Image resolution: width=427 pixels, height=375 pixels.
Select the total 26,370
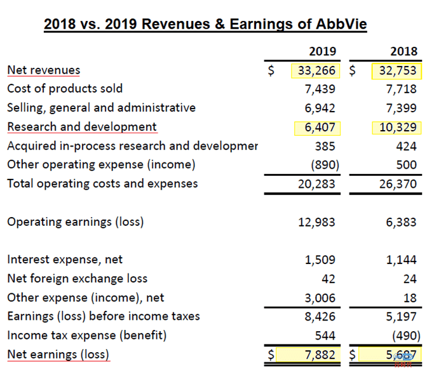[398, 184]
